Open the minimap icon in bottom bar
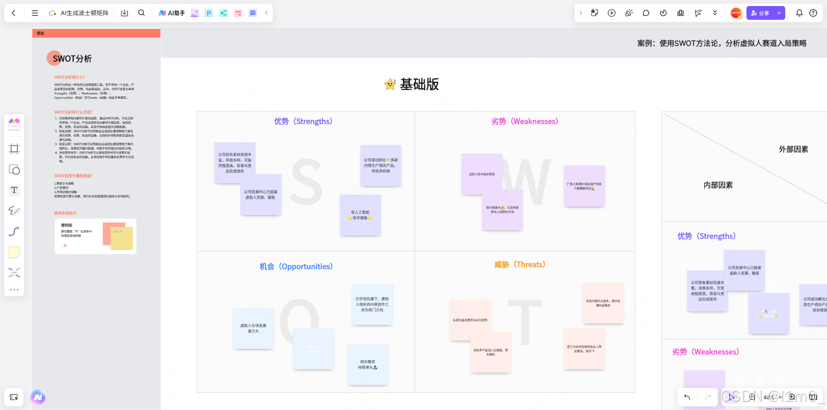The image size is (827, 410). pyautogui.click(x=813, y=397)
